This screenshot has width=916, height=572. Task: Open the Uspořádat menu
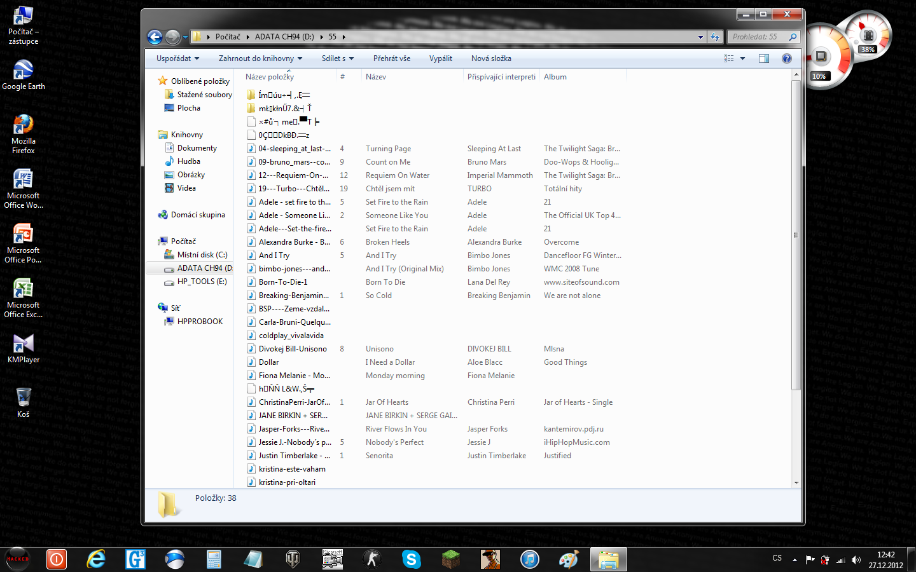coord(177,58)
